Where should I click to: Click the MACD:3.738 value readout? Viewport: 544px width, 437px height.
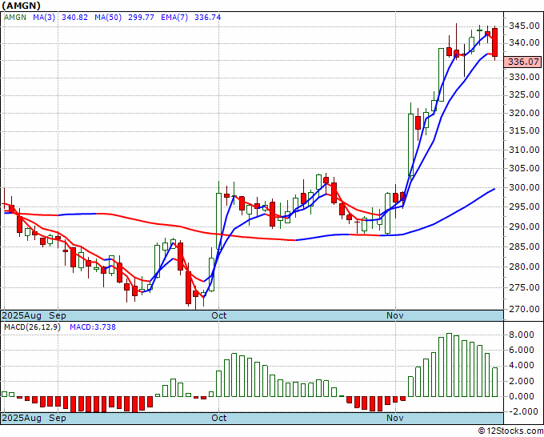click(x=93, y=327)
